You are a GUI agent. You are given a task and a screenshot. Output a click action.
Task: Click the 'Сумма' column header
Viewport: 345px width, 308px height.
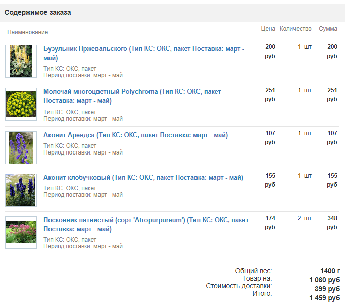tap(328, 29)
